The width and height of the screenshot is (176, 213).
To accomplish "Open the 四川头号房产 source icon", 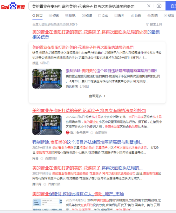I will [67, 132].
